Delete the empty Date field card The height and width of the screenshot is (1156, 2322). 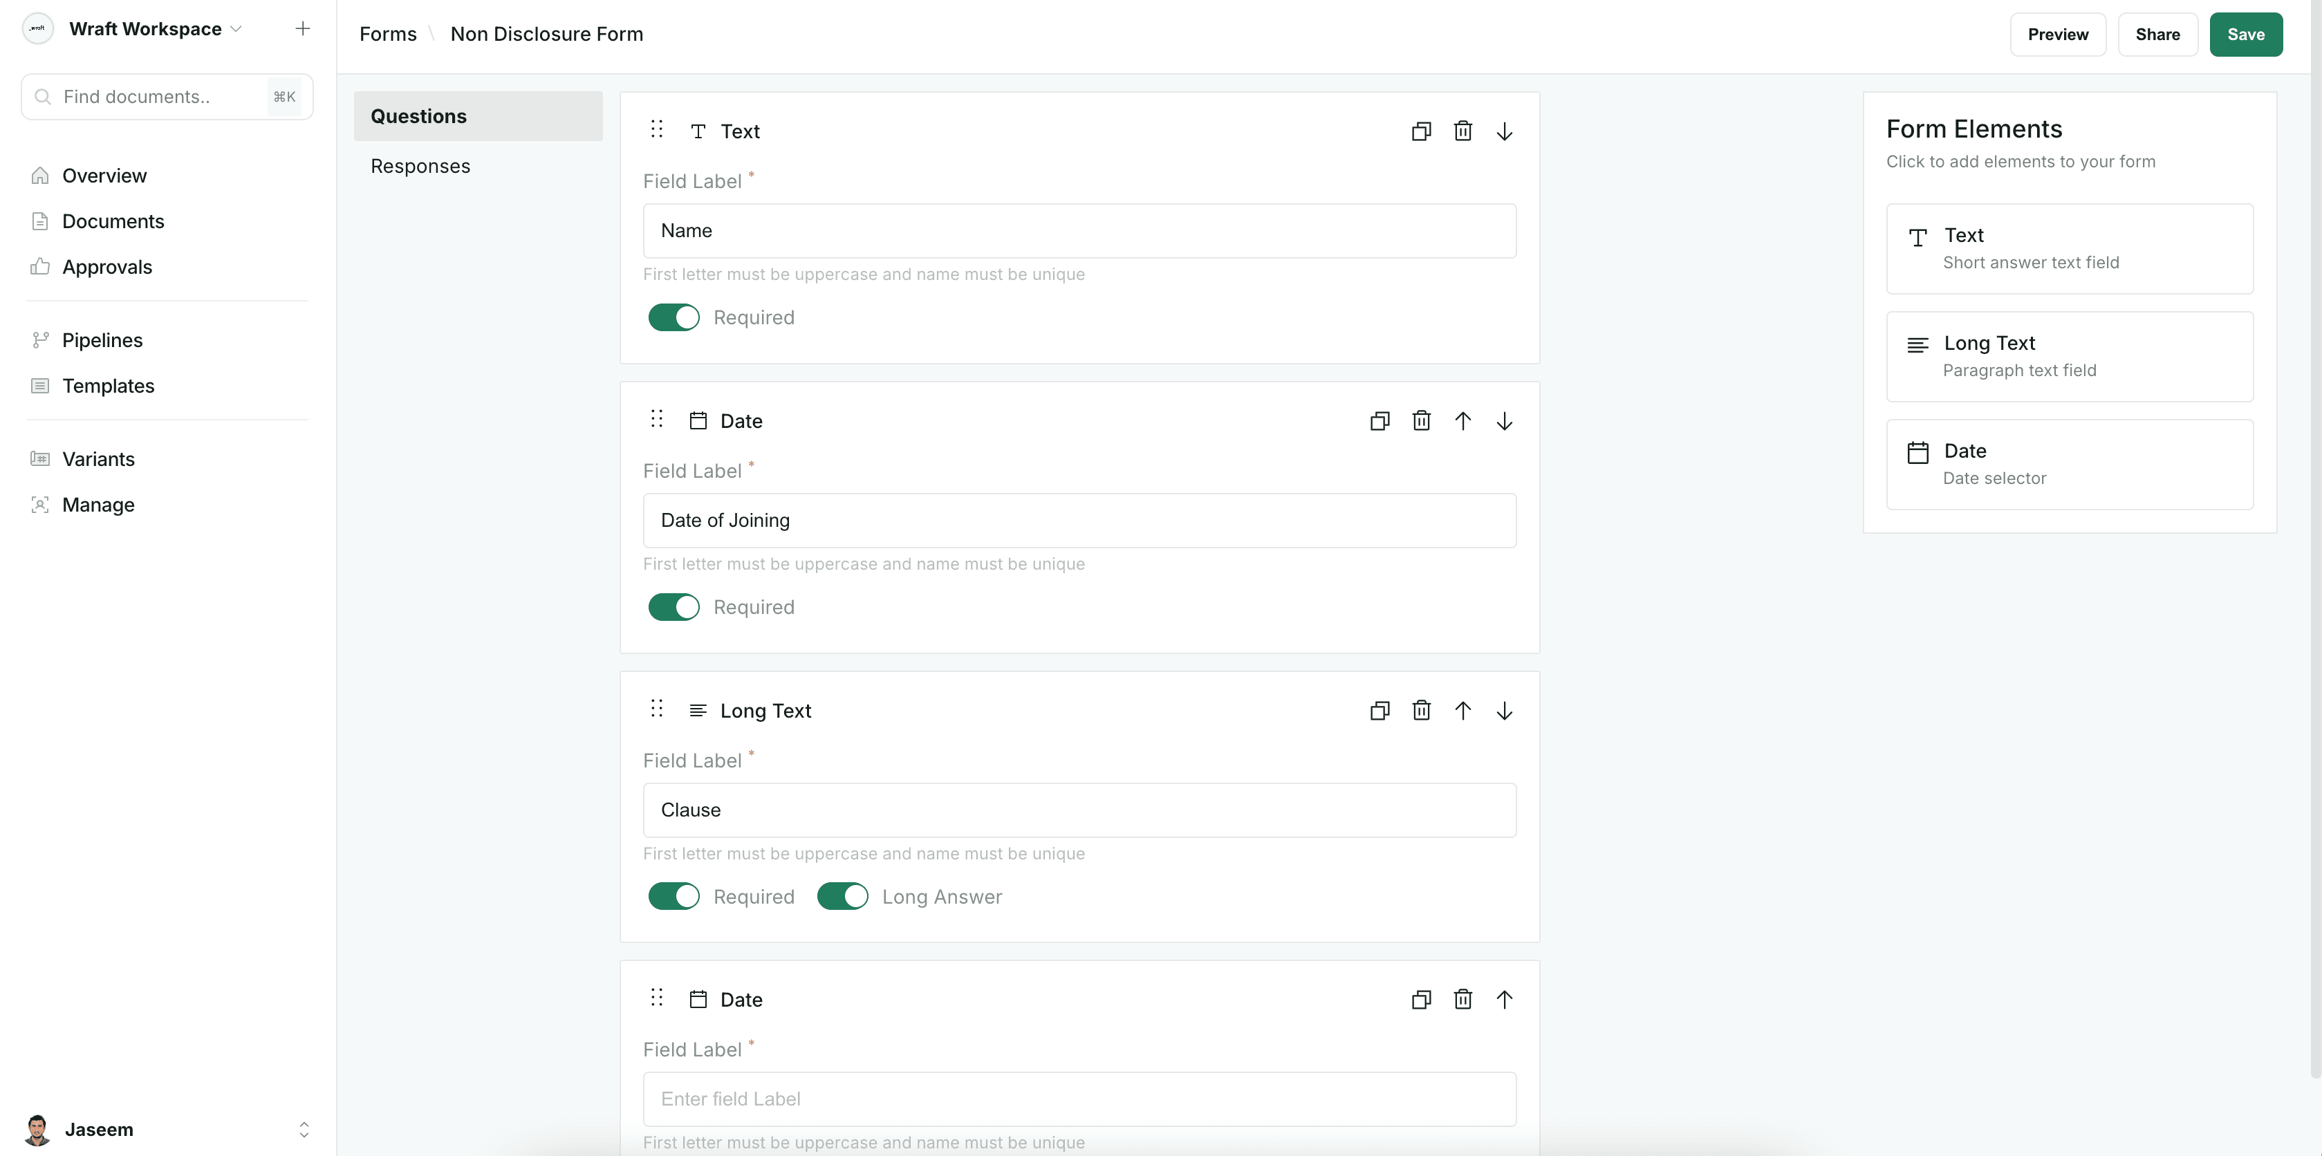tap(1462, 999)
